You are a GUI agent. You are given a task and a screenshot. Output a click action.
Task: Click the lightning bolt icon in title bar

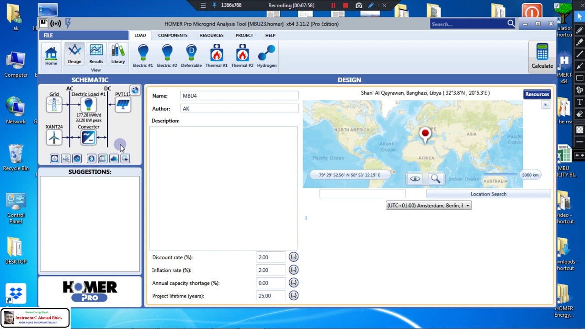(68, 23)
